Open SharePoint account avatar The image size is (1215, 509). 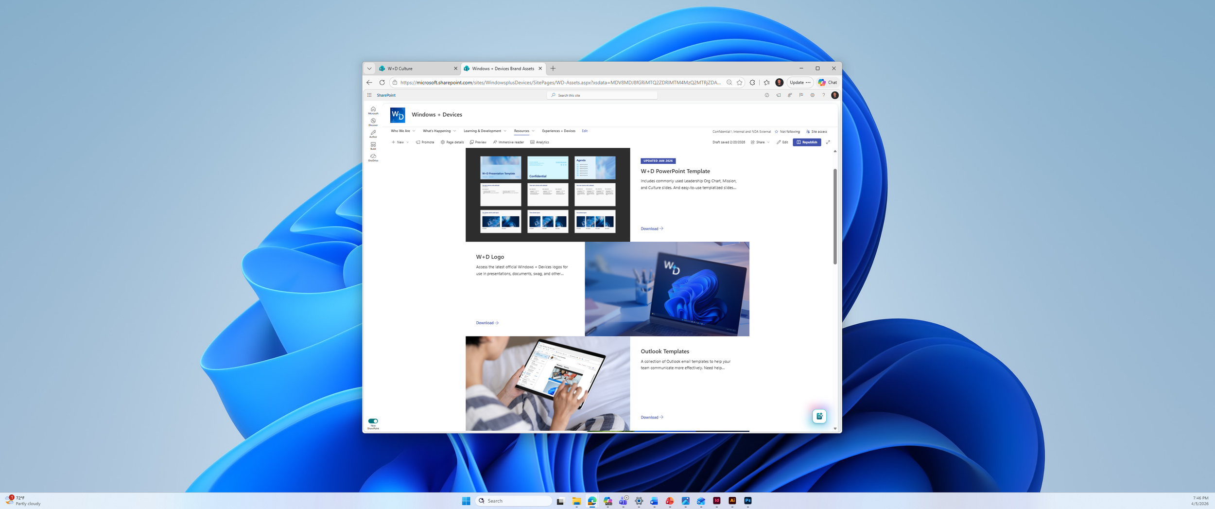coord(834,95)
